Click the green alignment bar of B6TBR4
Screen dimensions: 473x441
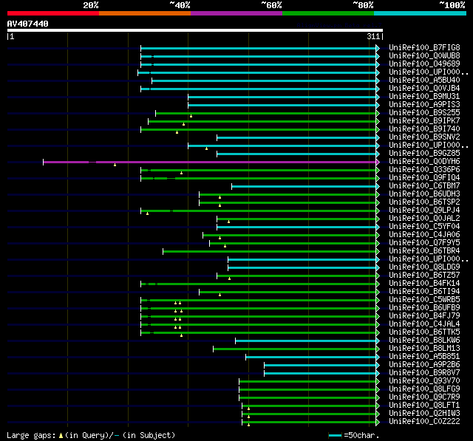[x=270, y=252]
